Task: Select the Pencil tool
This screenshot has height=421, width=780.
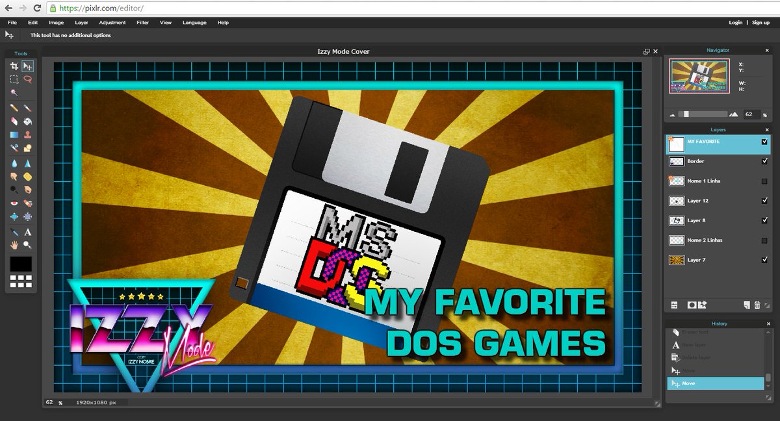Action: coord(14,108)
